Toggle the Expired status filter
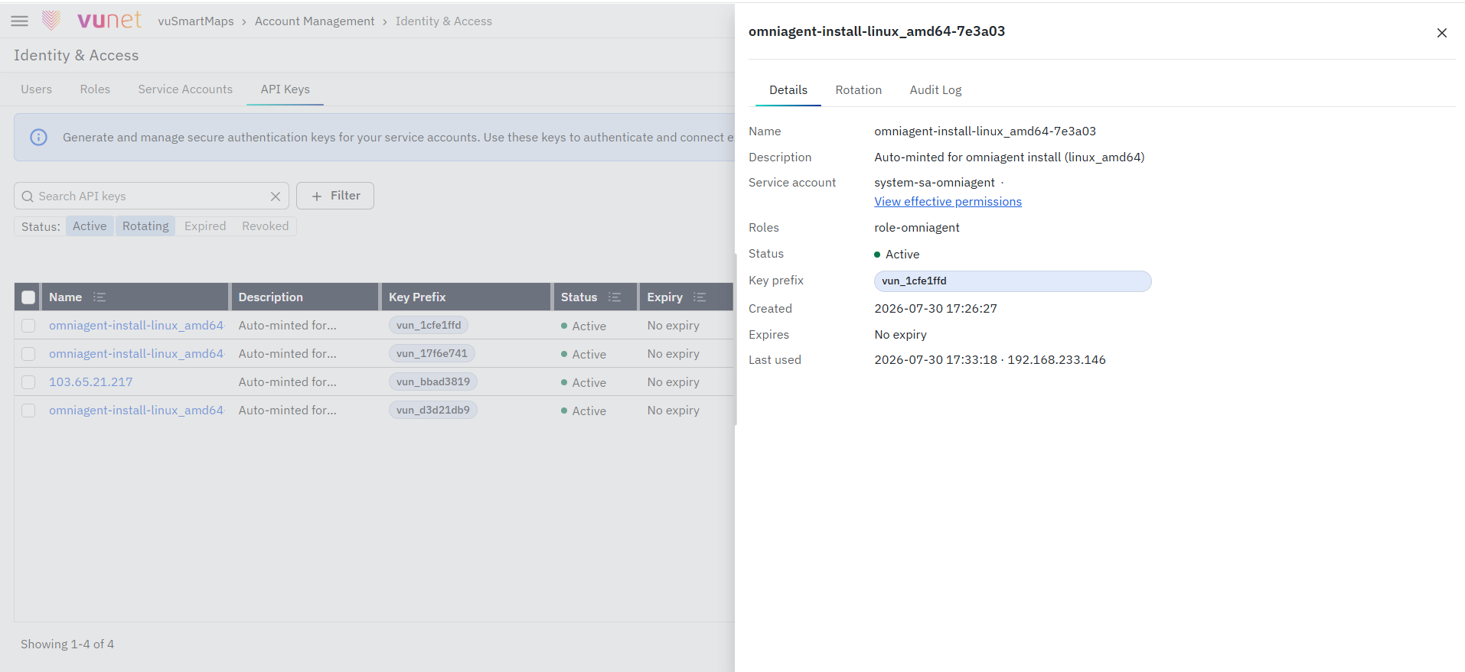The height and width of the screenshot is (672, 1465). pos(205,226)
